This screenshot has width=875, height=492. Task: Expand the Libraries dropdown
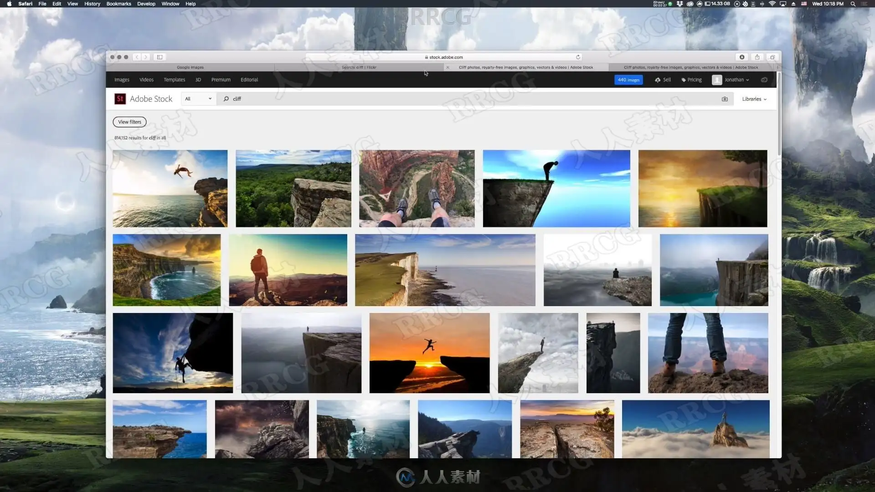[x=754, y=99]
